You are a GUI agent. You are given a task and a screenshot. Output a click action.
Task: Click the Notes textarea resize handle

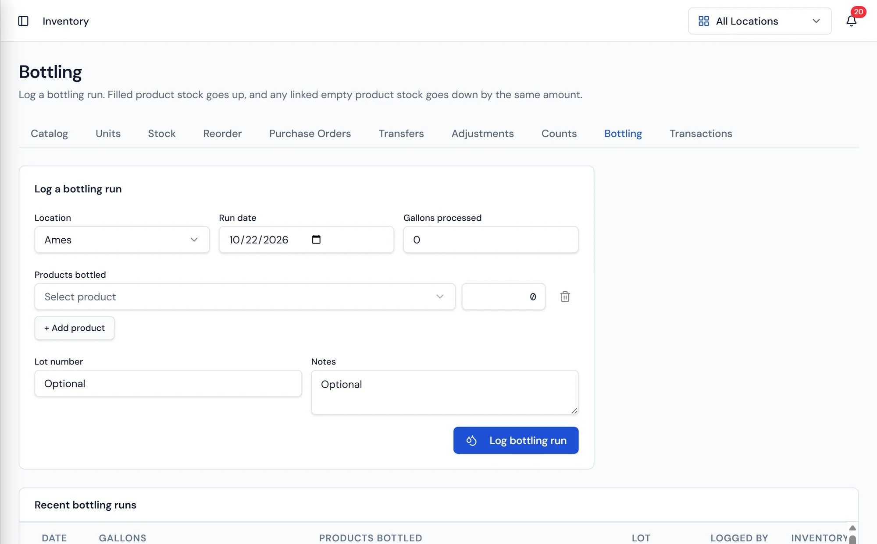(574, 410)
